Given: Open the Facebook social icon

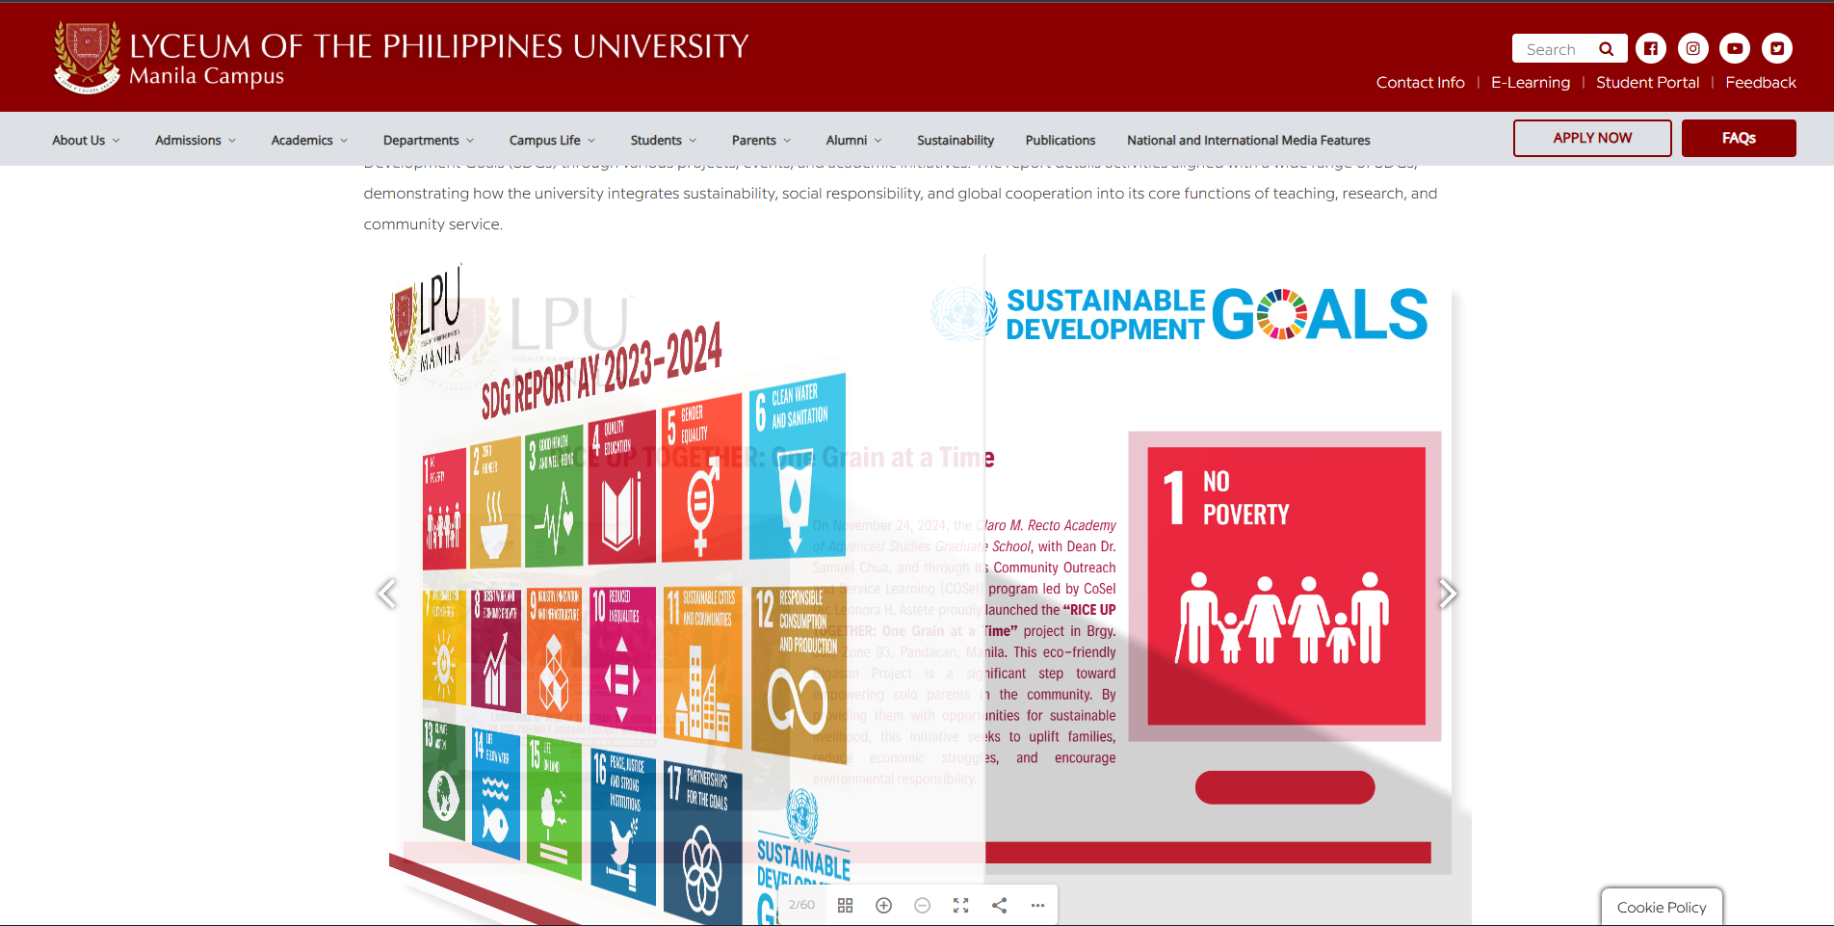Looking at the screenshot, I should pyautogui.click(x=1650, y=48).
